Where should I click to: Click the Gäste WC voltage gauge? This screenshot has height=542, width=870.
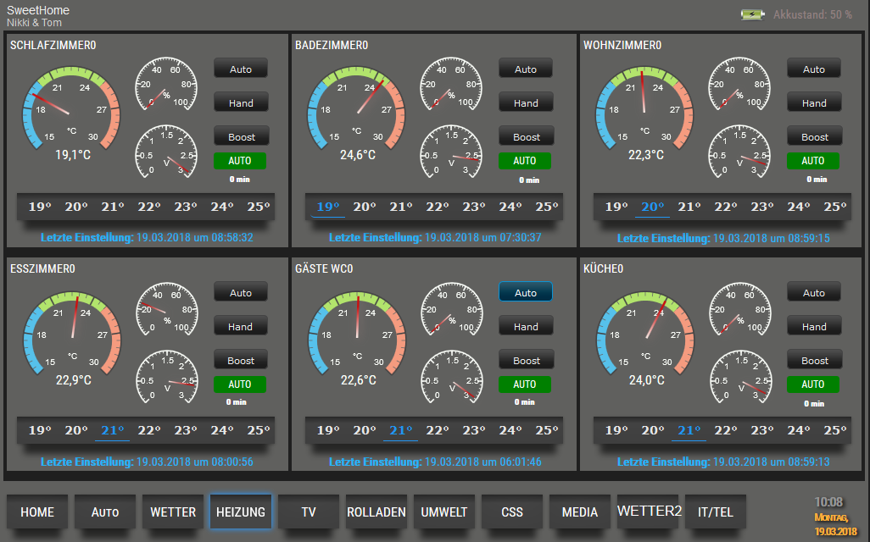[x=451, y=377]
